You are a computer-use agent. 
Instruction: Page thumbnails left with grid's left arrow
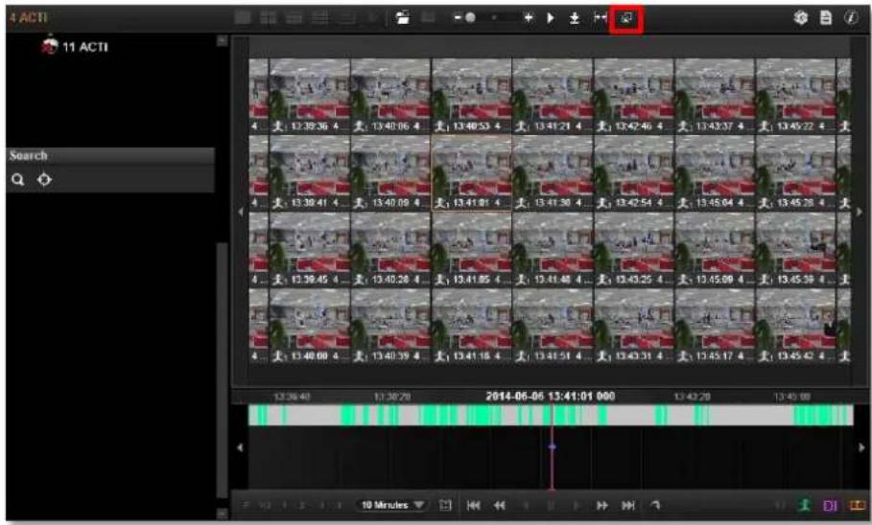(240, 211)
